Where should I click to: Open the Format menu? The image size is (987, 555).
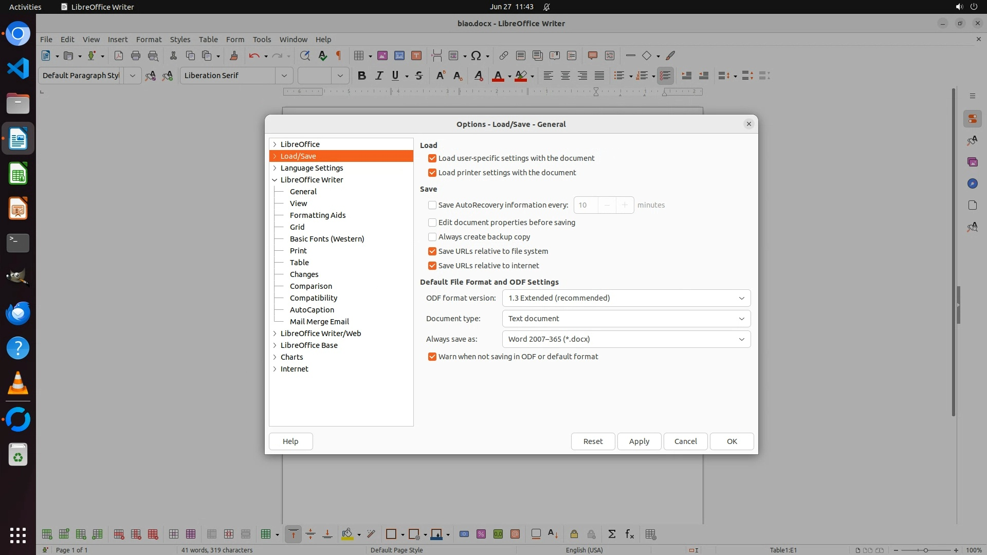pyautogui.click(x=149, y=39)
